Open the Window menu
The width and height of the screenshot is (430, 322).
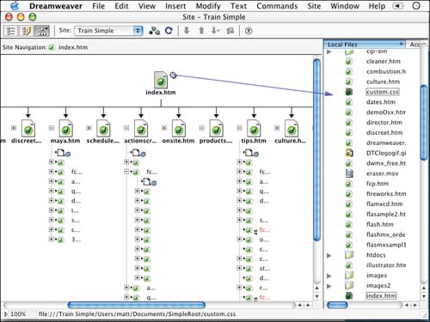pyautogui.click(x=345, y=6)
